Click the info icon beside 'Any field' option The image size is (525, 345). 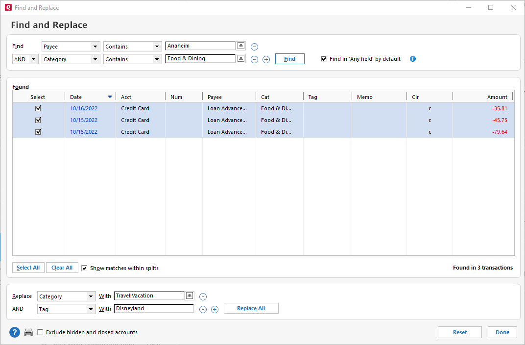[x=412, y=59]
